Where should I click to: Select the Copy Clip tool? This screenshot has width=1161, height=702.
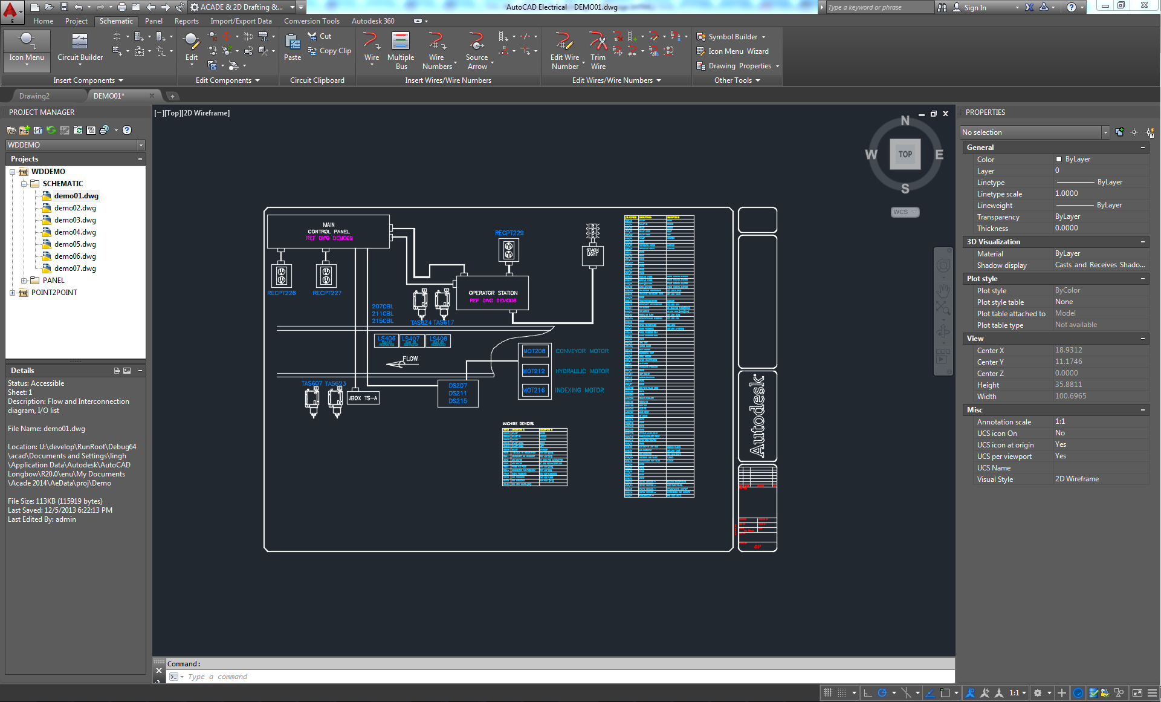(330, 51)
